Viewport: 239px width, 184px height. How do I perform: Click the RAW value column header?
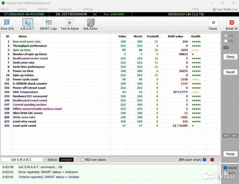tap(176, 36)
